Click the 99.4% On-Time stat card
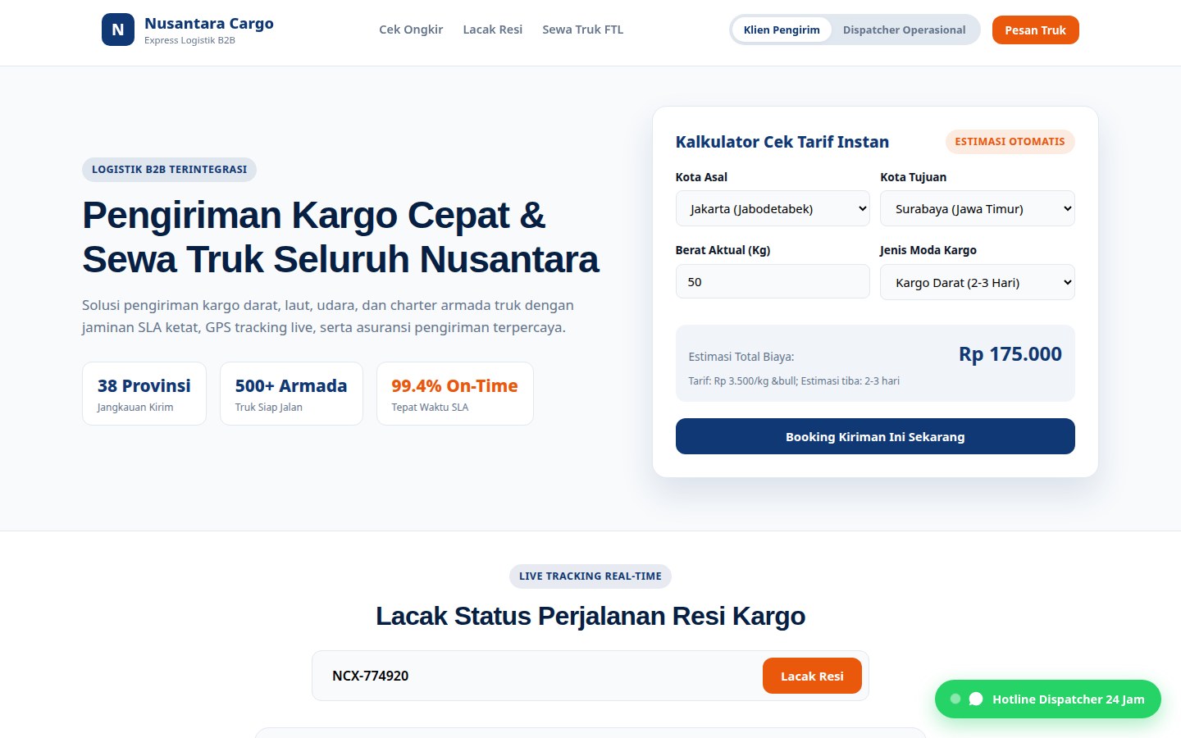The image size is (1181, 738). click(455, 394)
